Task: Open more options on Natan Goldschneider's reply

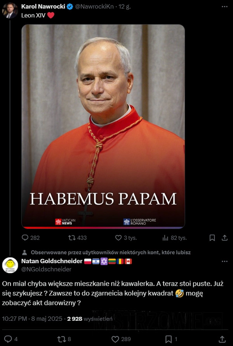Action: pos(224,261)
